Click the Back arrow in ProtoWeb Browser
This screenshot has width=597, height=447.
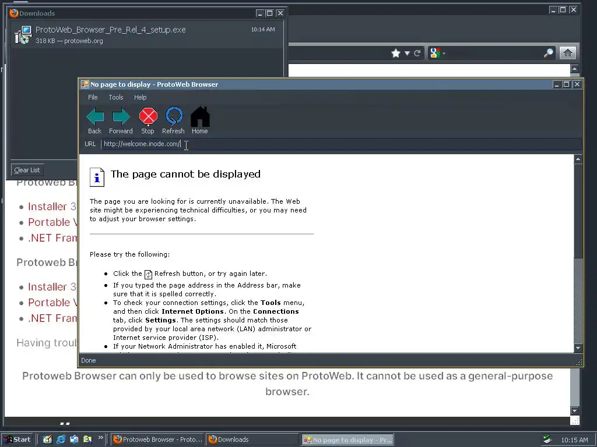[95, 116]
